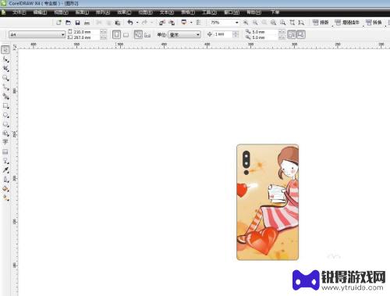The image size is (390, 296).
Task: Select the Interactive Blend tool in the toolbox
Action: 5,161
